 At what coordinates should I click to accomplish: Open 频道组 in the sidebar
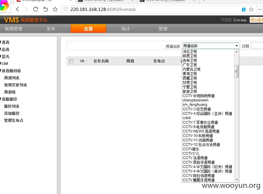coord(10,92)
